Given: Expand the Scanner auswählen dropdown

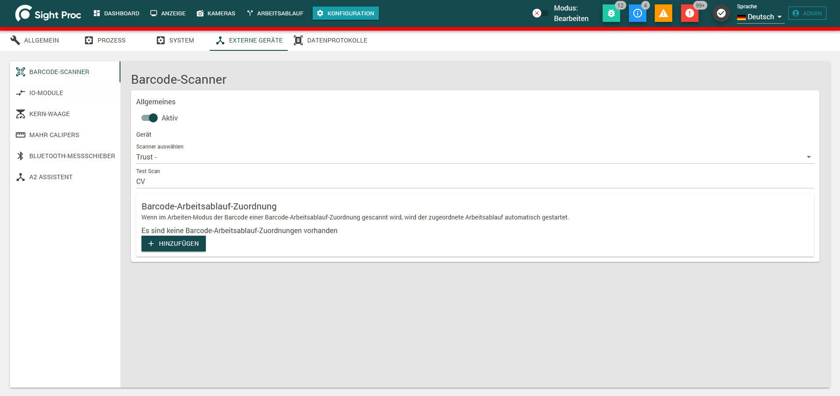Looking at the screenshot, I should pos(475,157).
